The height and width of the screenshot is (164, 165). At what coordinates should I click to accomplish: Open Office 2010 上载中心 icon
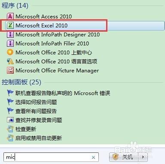10,52
